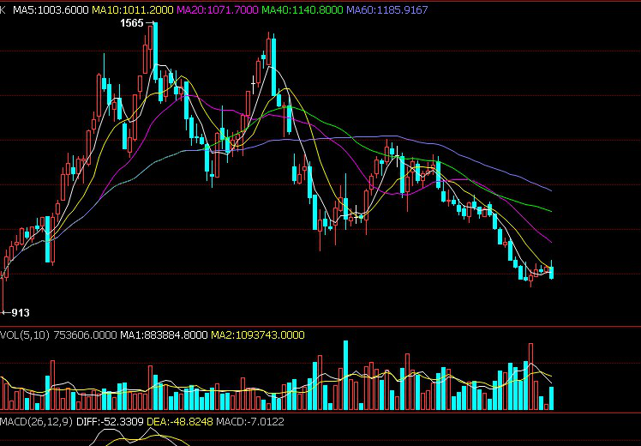The width and height of the screenshot is (641, 446).
Task: Click the MA60:1185.9167 indicator label
Action: (387, 9)
